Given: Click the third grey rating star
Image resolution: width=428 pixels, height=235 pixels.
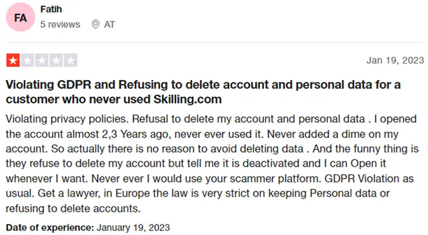Looking at the screenshot, I should [42, 61].
